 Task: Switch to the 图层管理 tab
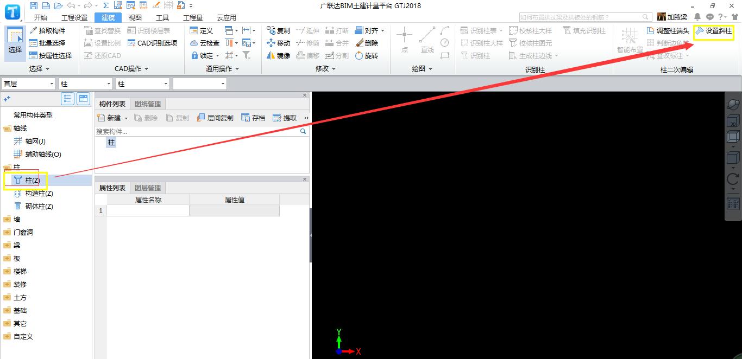[148, 188]
